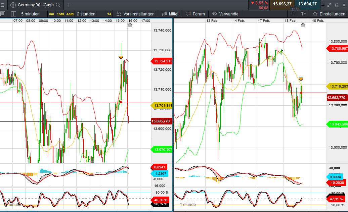Click the split-panel layout icon
348x212 pixels.
(x=13, y=14)
